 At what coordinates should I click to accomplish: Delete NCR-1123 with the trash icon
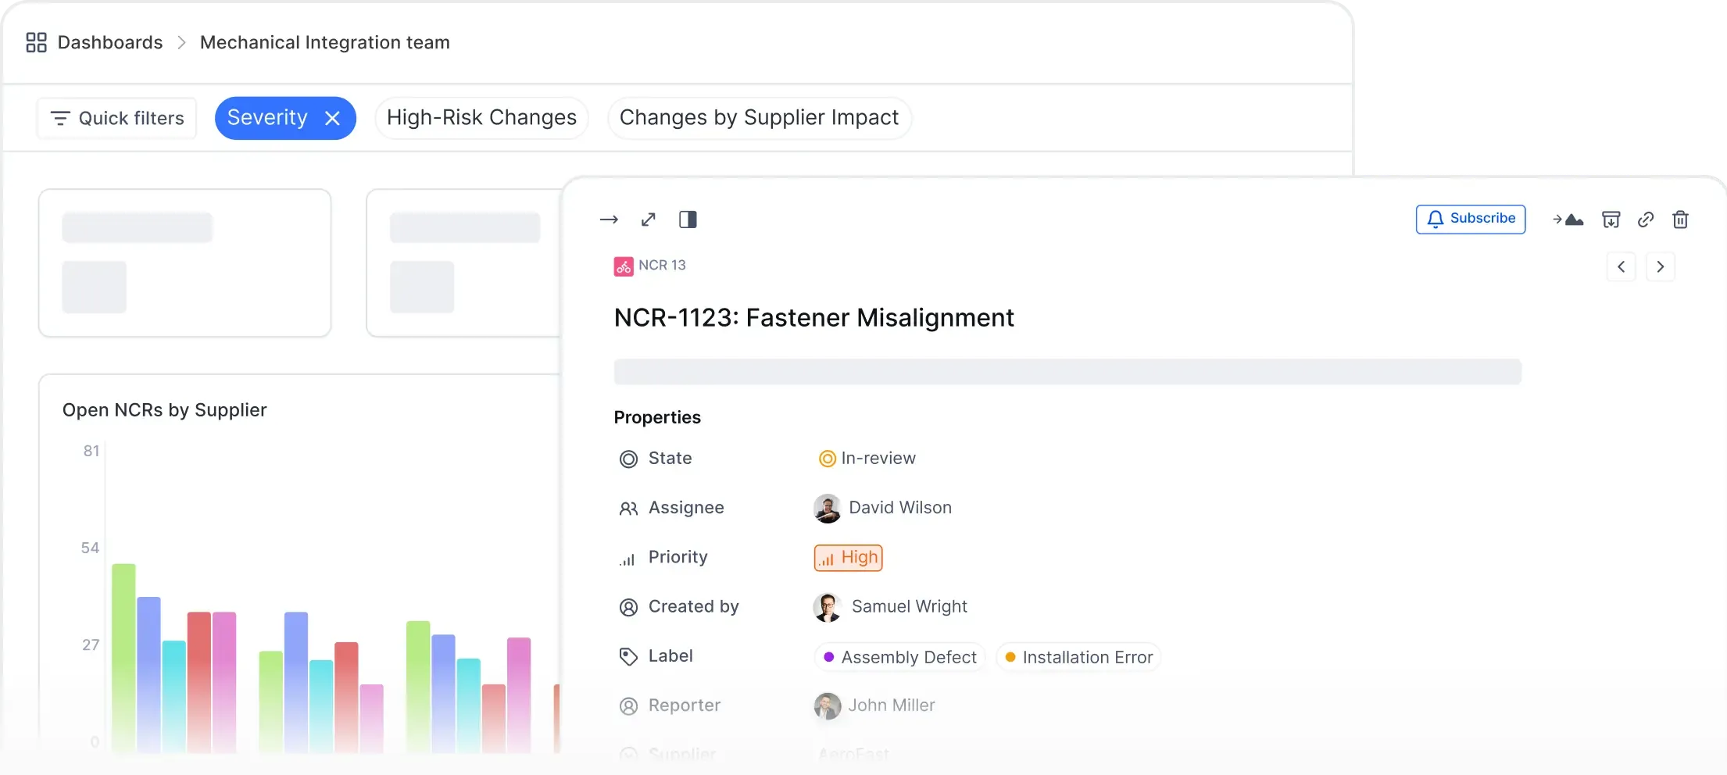click(1681, 220)
